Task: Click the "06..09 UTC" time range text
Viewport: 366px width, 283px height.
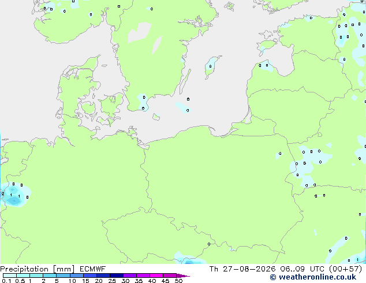Action: click(304, 269)
